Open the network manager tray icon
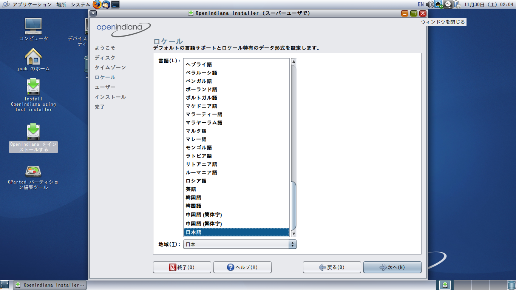The image size is (516, 290). click(x=439, y=5)
